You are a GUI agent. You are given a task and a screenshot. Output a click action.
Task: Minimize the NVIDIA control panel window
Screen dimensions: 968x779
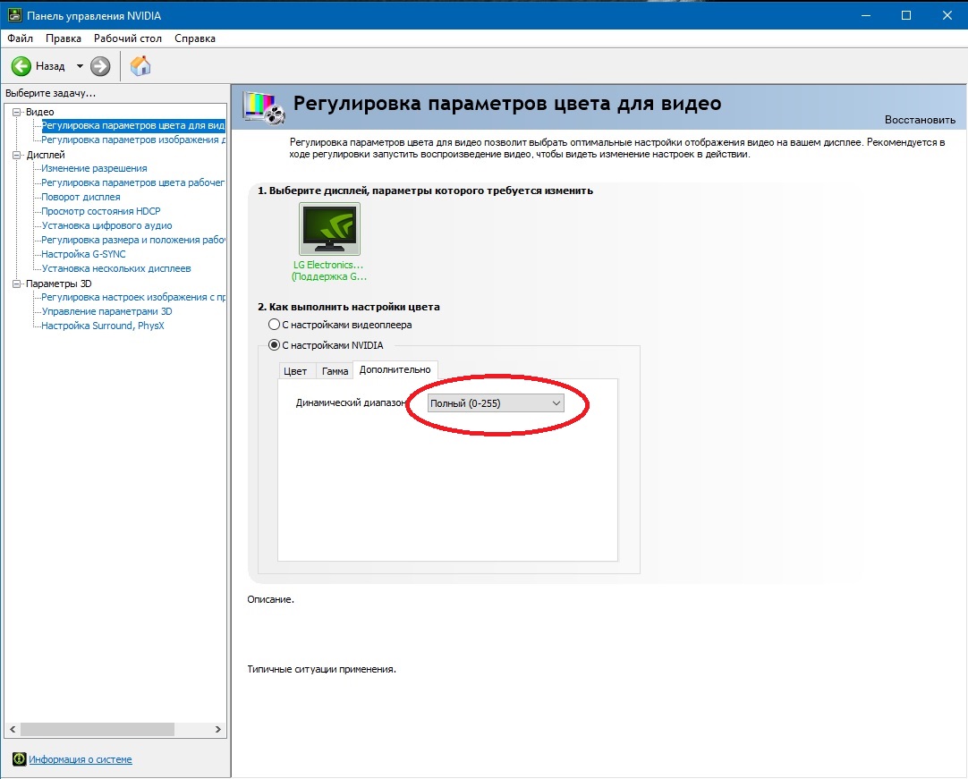pyautogui.click(x=865, y=15)
